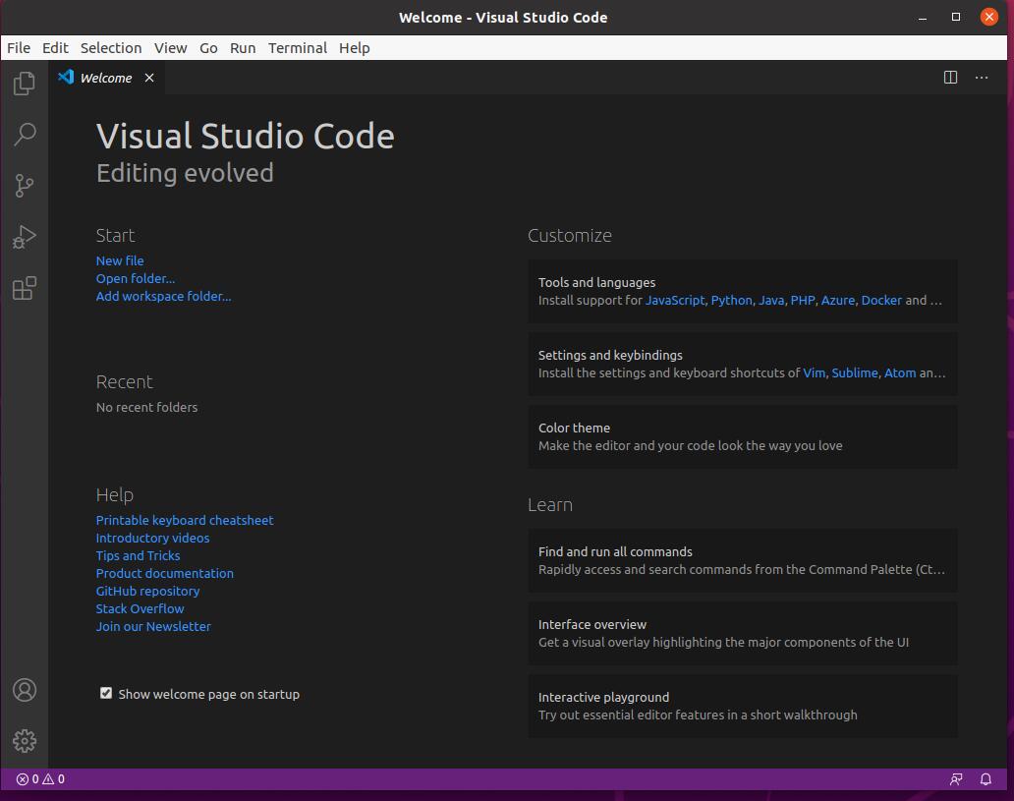Install JavaScript support link

pyautogui.click(x=674, y=300)
